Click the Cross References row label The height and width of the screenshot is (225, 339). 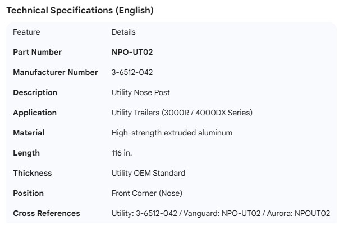click(x=47, y=214)
